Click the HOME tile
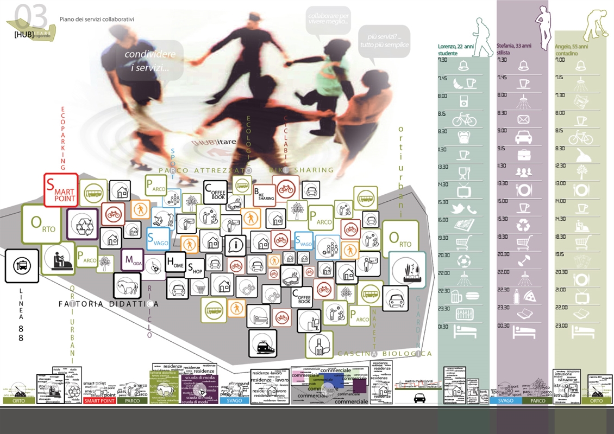 point(176,263)
